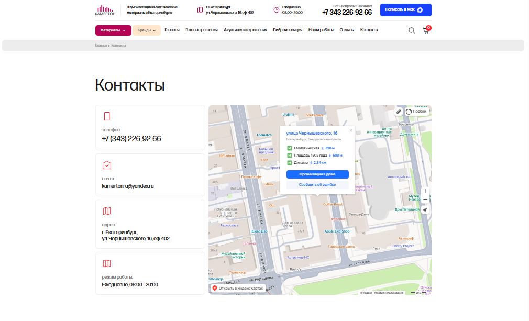
Task: Click Джао Дао place on map
Action: pyautogui.click(x=259, y=231)
